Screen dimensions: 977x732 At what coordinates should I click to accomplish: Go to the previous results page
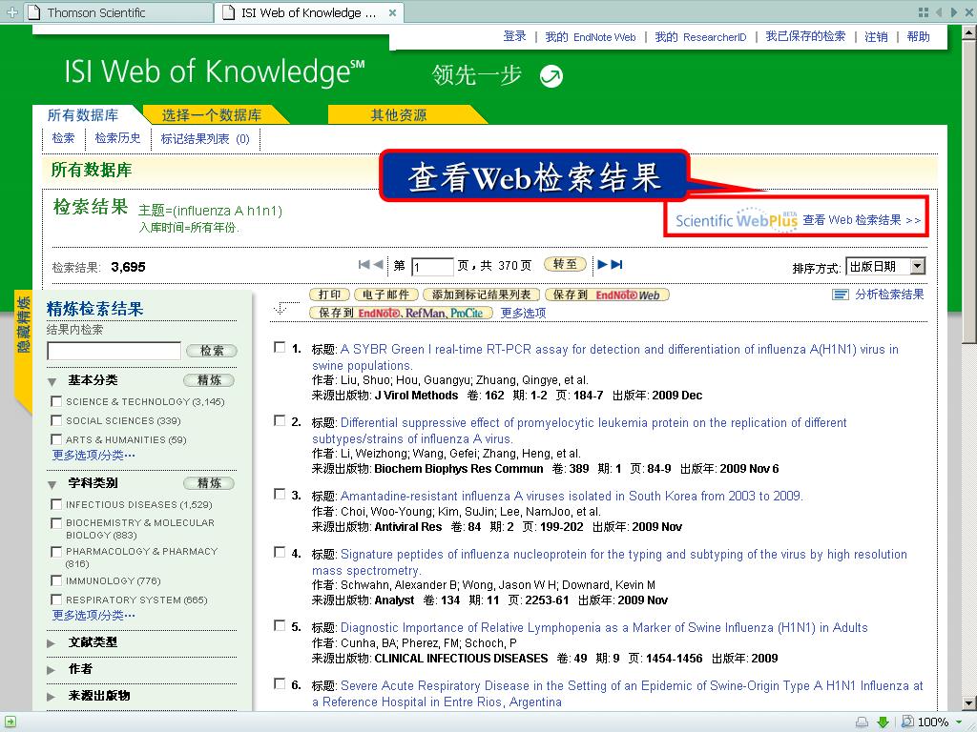point(378,265)
